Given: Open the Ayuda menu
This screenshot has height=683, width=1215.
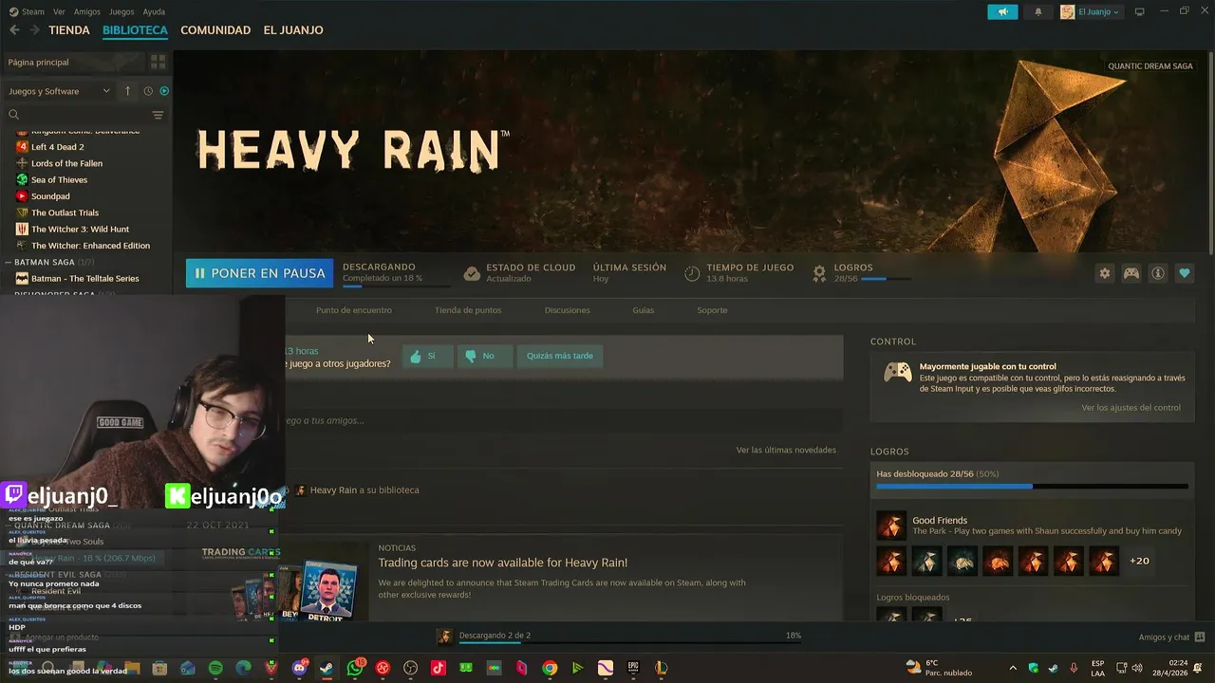Looking at the screenshot, I should [154, 11].
